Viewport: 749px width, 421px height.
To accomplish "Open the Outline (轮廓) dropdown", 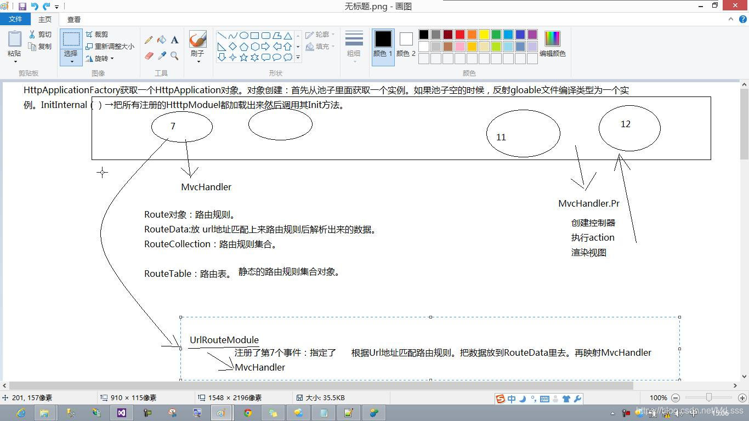I will point(320,35).
